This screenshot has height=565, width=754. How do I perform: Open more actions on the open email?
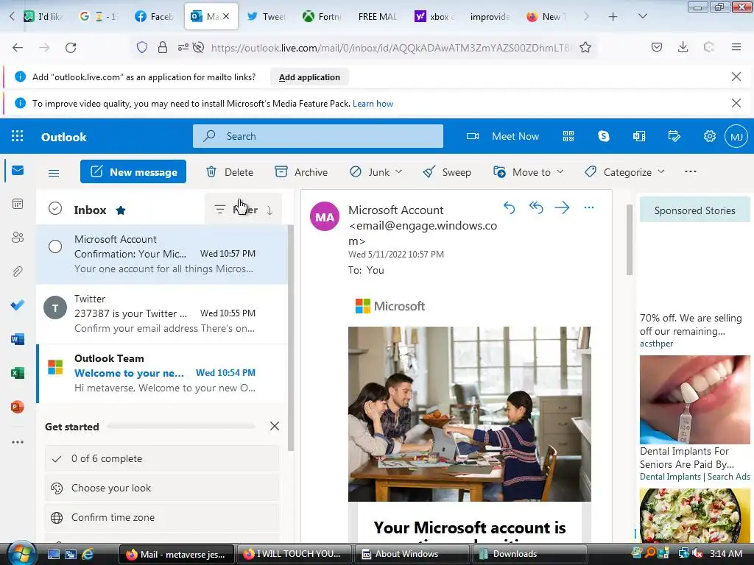(x=588, y=207)
